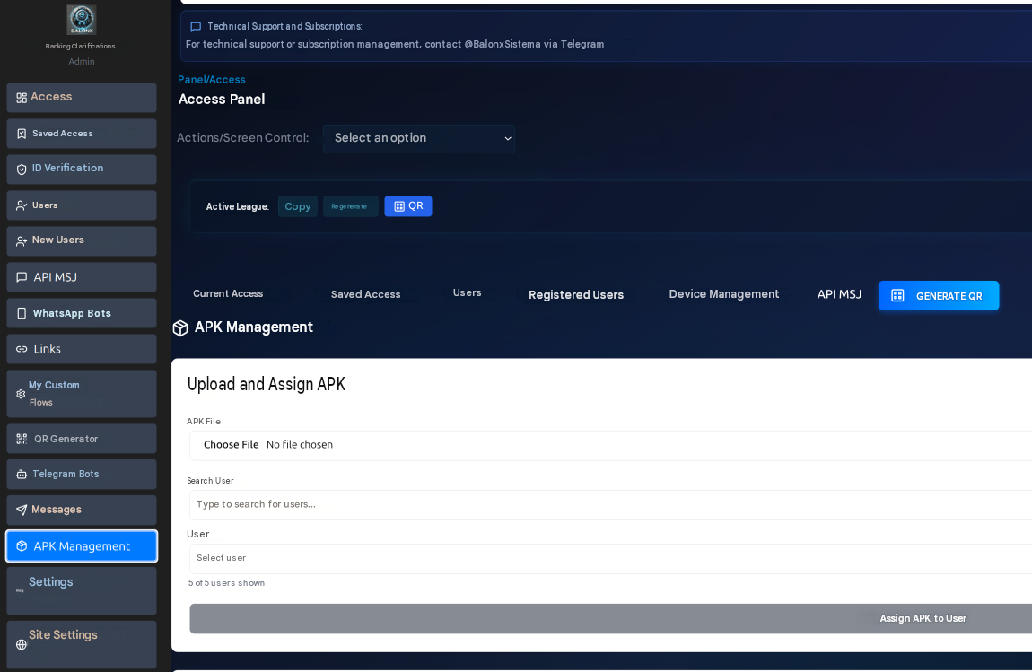This screenshot has width=1032, height=672.
Task: Click Choose File for APK
Action: click(231, 445)
